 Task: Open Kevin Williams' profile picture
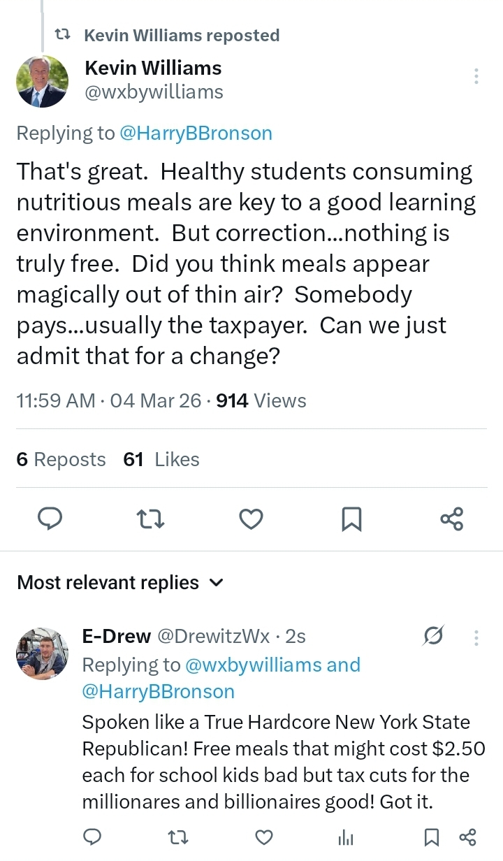[x=42, y=82]
